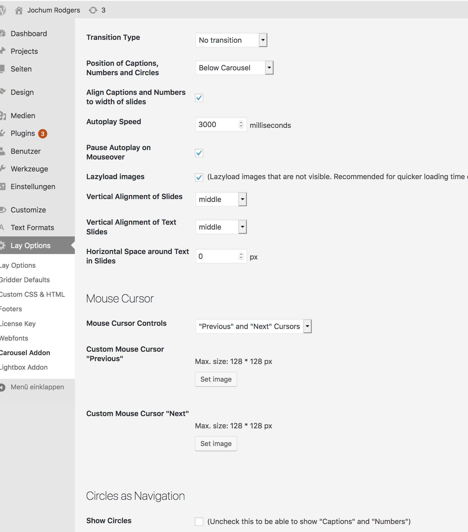Viewport: 468px width, 532px height.
Task: Click the Customize eye icon
Action: (3, 210)
